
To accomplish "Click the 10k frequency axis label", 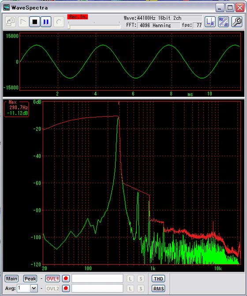I will tap(218, 268).
